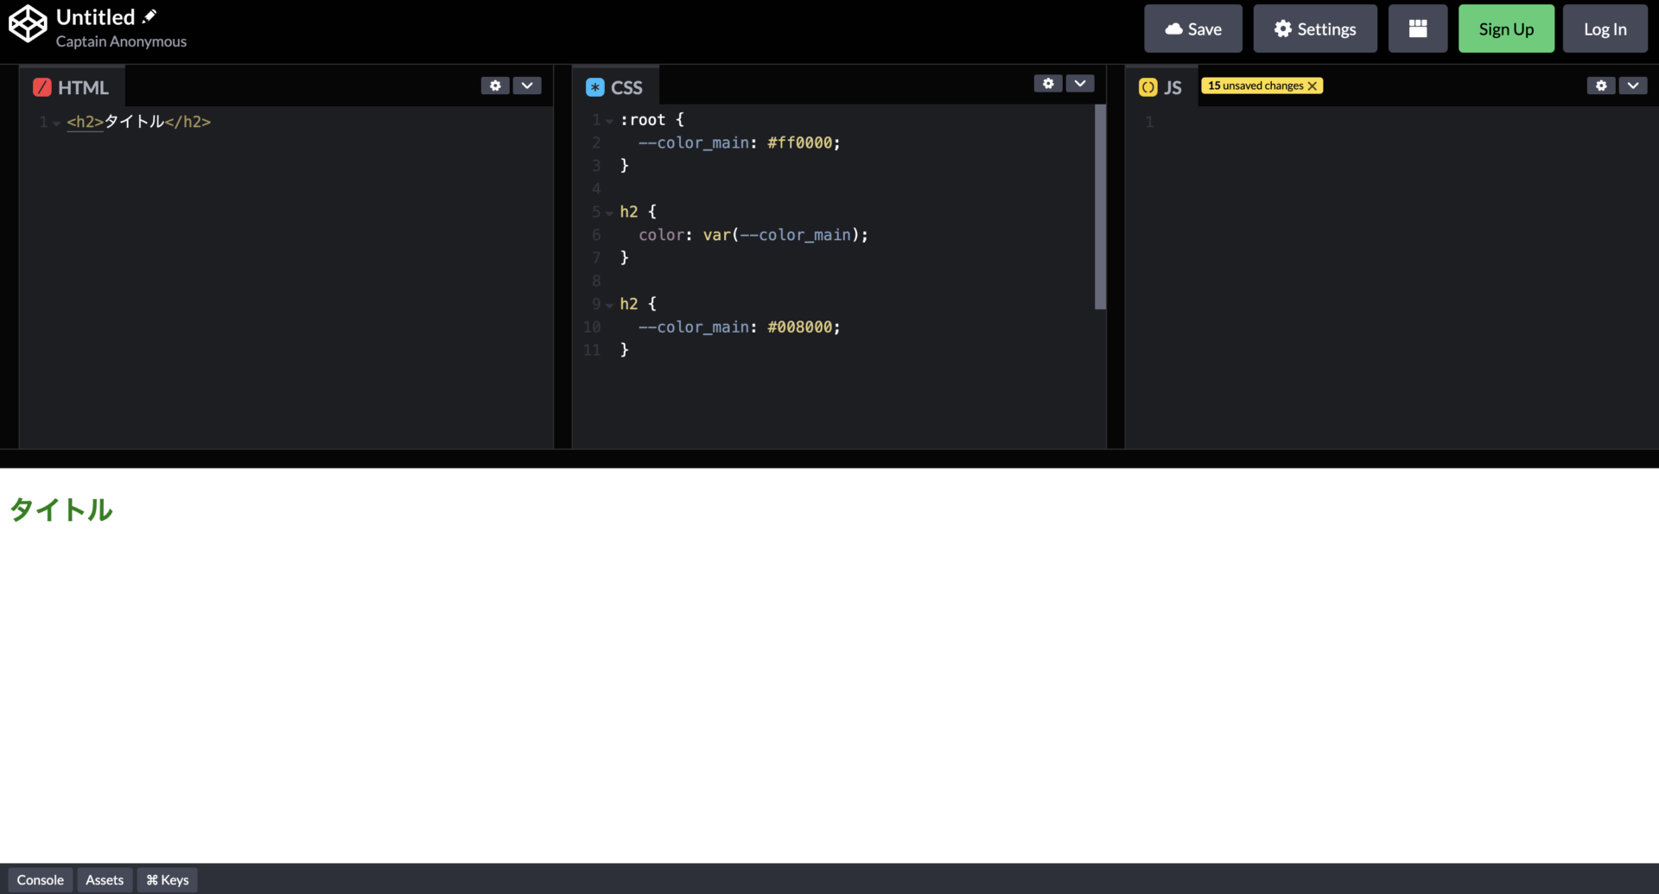
Task: Open the HTML editor settings gear
Action: [495, 86]
